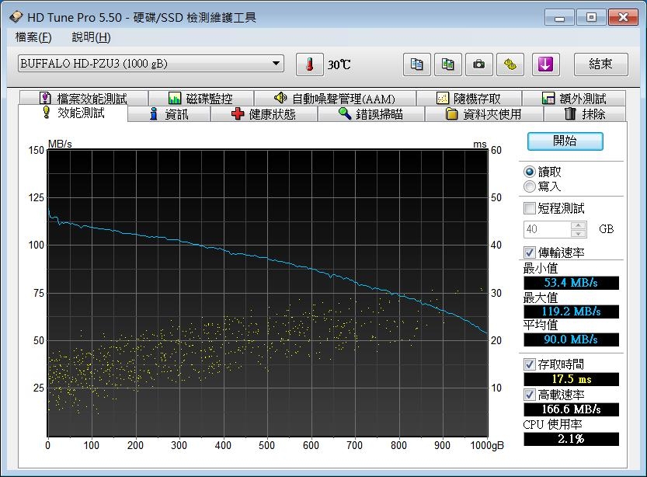Select the 效能測試 benchmark tab
The image size is (647, 477).
[73, 113]
